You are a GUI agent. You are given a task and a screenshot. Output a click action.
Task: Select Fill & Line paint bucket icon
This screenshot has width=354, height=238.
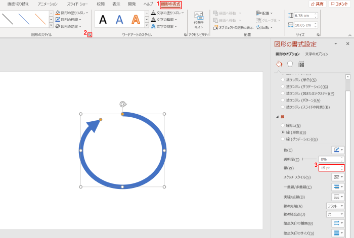tap(279, 64)
